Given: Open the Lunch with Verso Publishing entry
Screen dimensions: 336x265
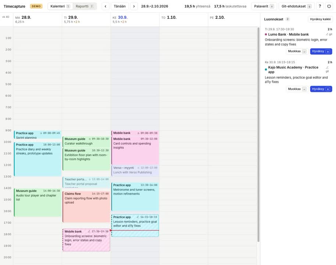Looking at the screenshot, I should 135,170.
